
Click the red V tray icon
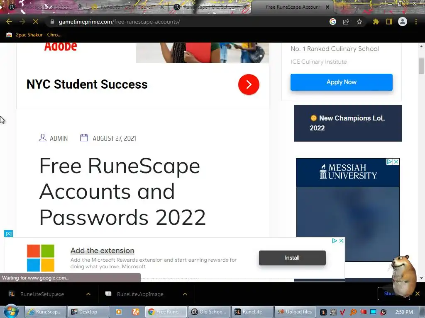(342, 312)
